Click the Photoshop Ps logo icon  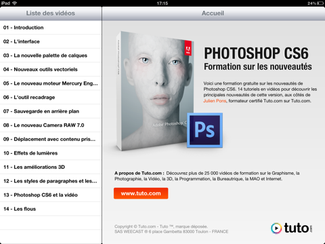coord(204,130)
